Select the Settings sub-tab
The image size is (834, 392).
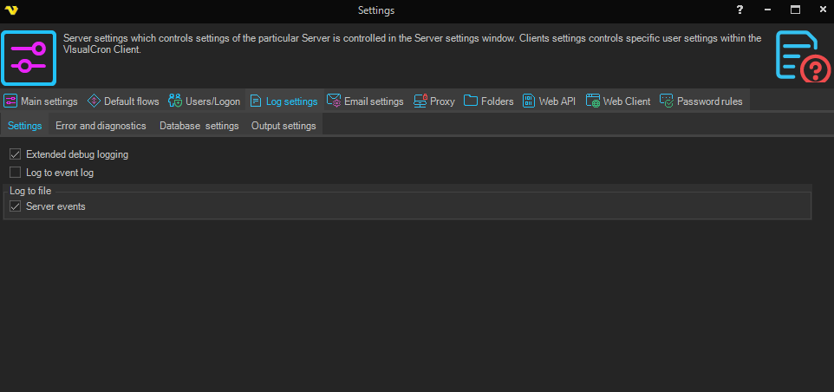click(25, 126)
